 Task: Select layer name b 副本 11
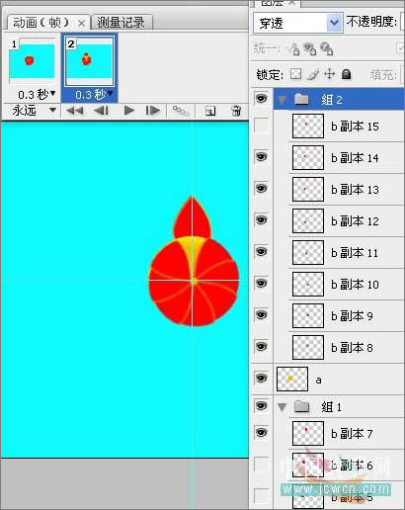(x=355, y=253)
